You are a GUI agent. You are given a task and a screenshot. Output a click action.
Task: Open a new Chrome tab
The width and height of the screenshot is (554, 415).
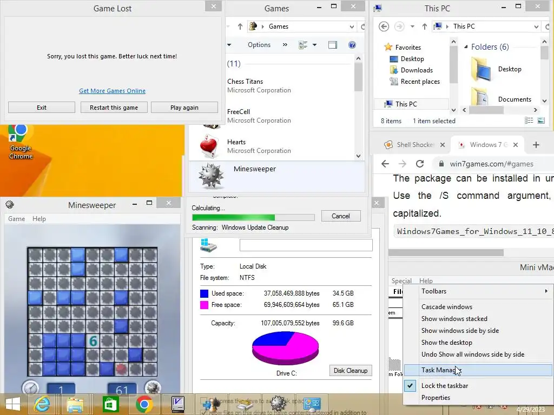(536, 145)
